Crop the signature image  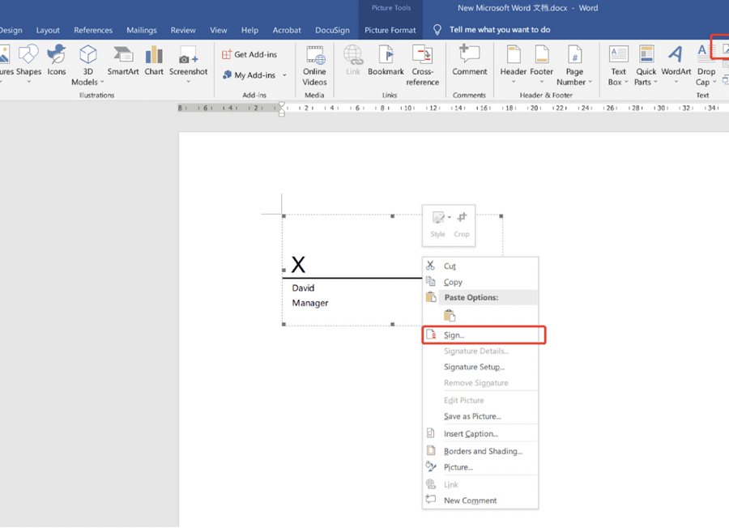click(461, 223)
